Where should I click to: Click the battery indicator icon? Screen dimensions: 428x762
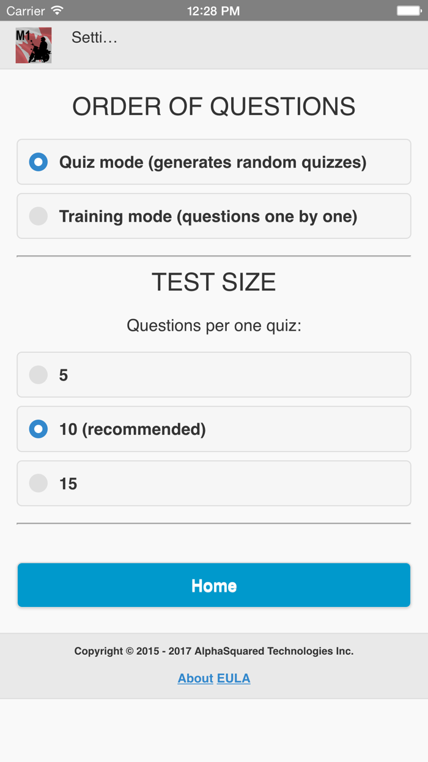tap(408, 10)
